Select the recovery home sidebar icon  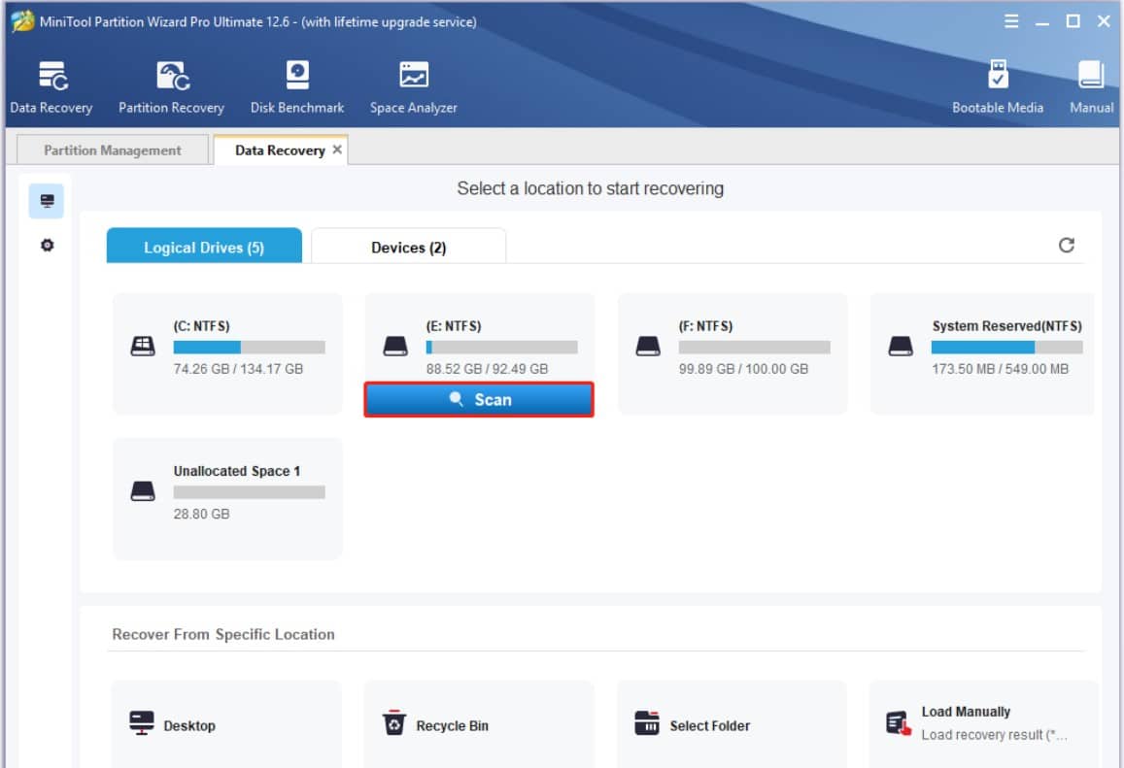47,201
